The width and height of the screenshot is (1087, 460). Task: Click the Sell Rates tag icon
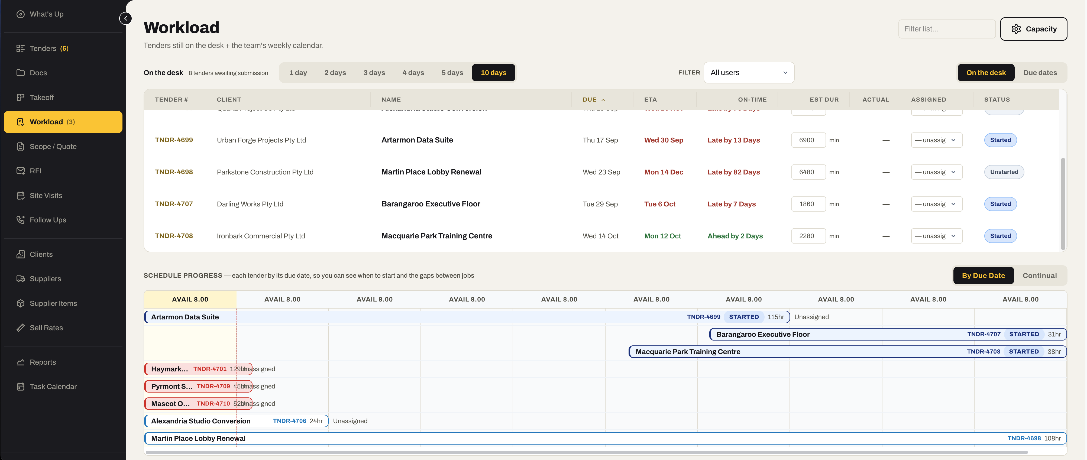(x=20, y=328)
